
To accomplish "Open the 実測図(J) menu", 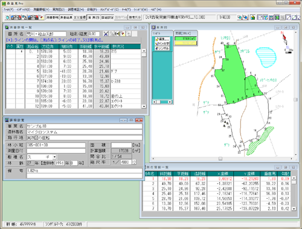I will (x=59, y=10).
